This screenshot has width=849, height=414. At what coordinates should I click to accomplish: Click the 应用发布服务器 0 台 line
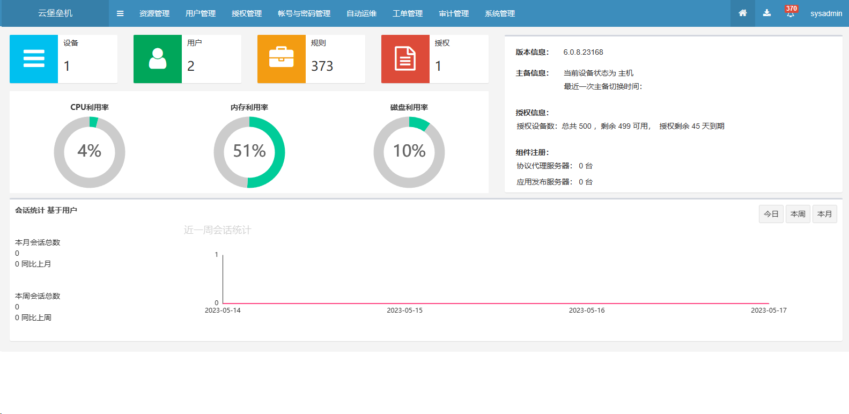[555, 182]
